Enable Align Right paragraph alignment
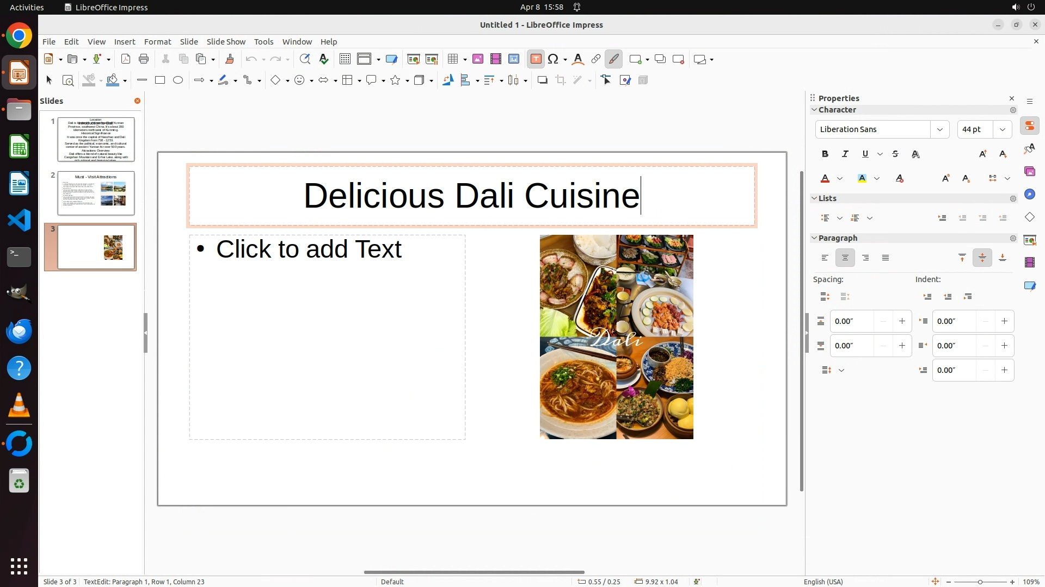 click(865, 258)
